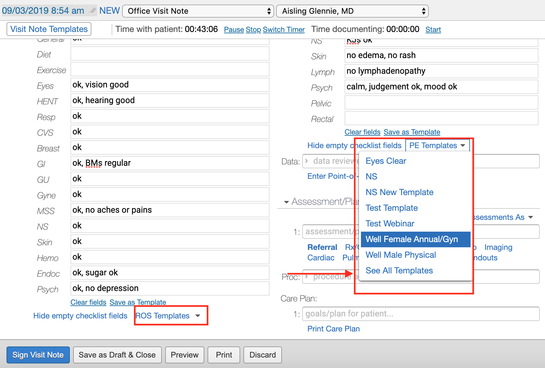
Task: Click the pencil edit icon beside visit date
Action: pyautogui.click(x=93, y=10)
